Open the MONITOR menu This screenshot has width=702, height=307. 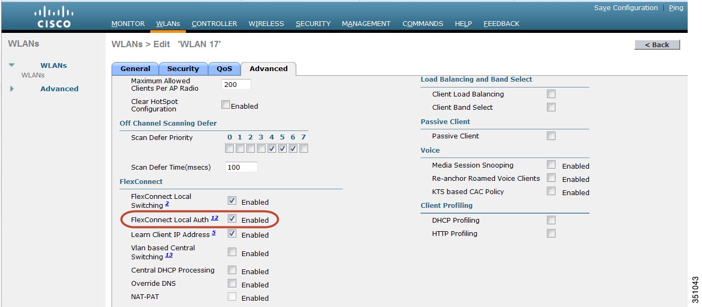[x=128, y=24]
